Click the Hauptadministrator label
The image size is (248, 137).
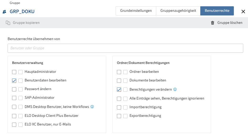click(x=40, y=72)
